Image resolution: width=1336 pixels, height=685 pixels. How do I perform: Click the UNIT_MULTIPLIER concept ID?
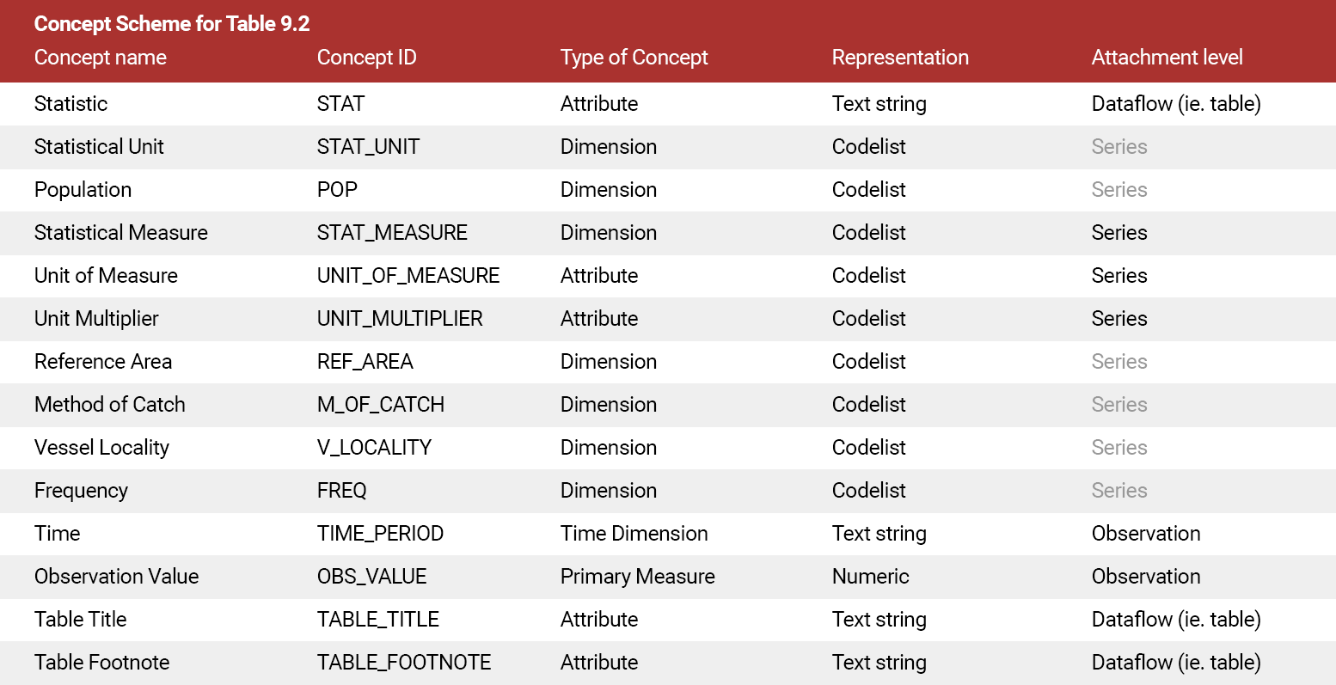(x=400, y=319)
